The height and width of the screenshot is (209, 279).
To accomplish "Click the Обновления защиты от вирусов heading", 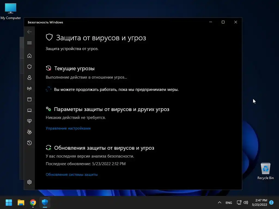I will point(104,148).
